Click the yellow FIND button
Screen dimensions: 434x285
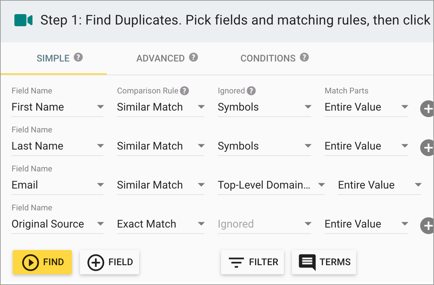tap(42, 262)
